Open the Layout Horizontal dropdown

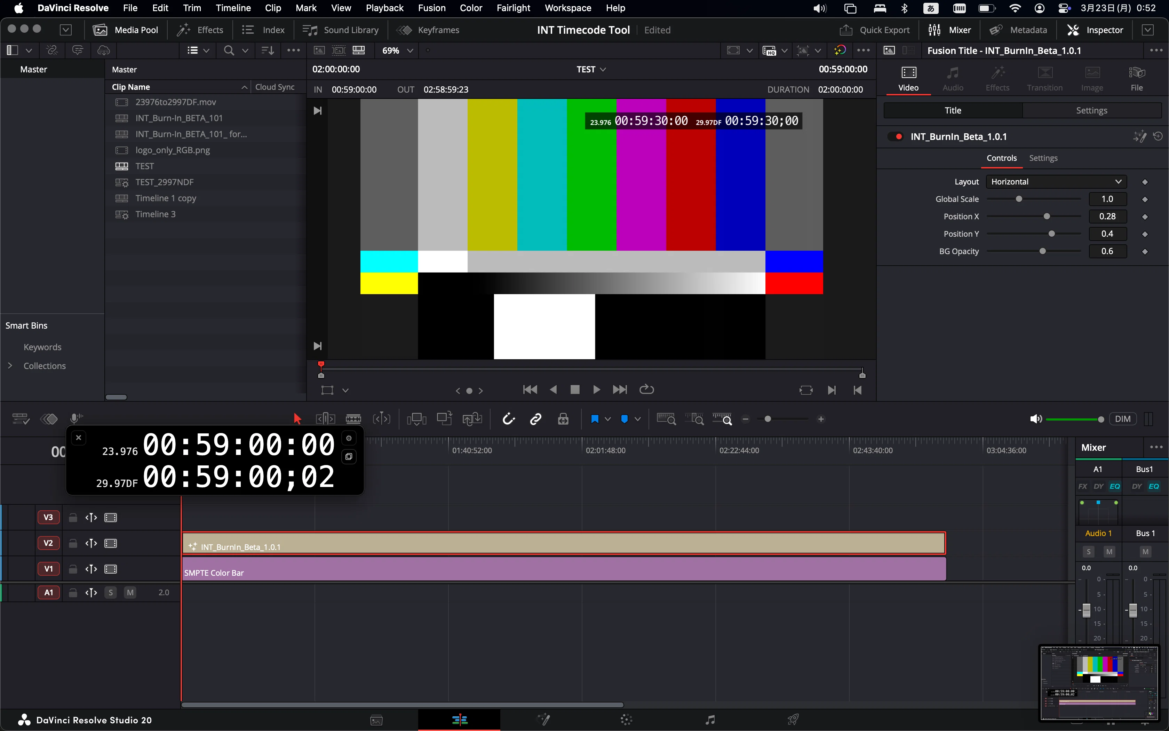click(1056, 182)
